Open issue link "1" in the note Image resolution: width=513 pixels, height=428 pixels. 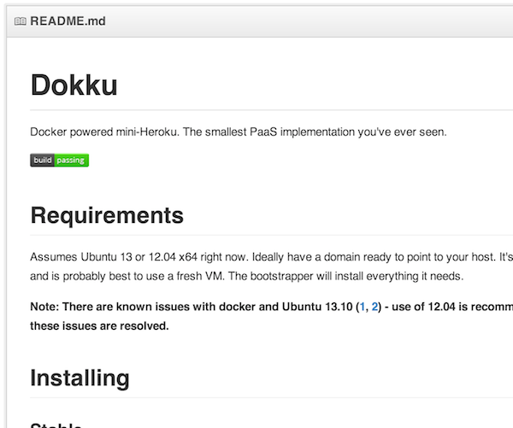[362, 306]
